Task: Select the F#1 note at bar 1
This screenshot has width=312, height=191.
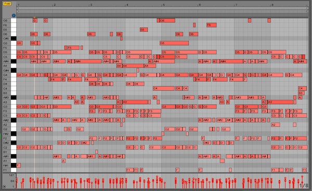Action: coord(19,165)
